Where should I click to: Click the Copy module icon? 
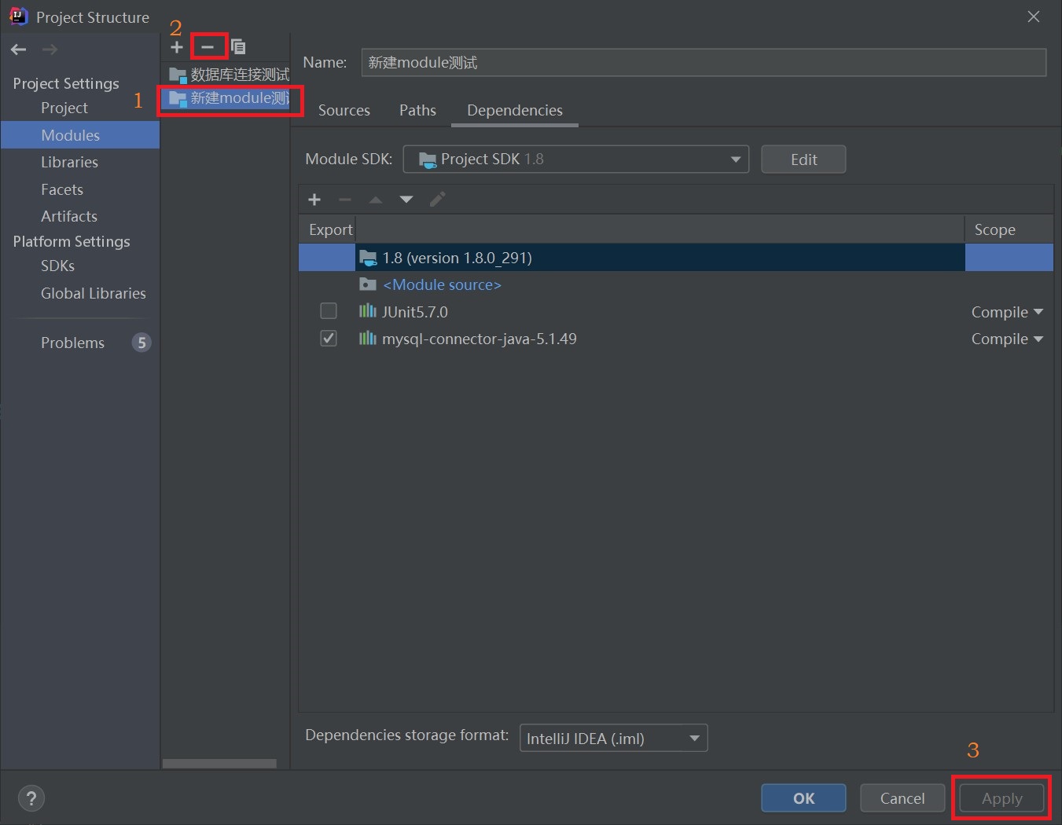[238, 47]
